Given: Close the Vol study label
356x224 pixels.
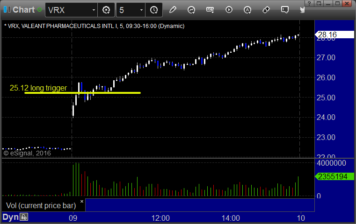Looking at the screenshot, I should pos(82,201).
